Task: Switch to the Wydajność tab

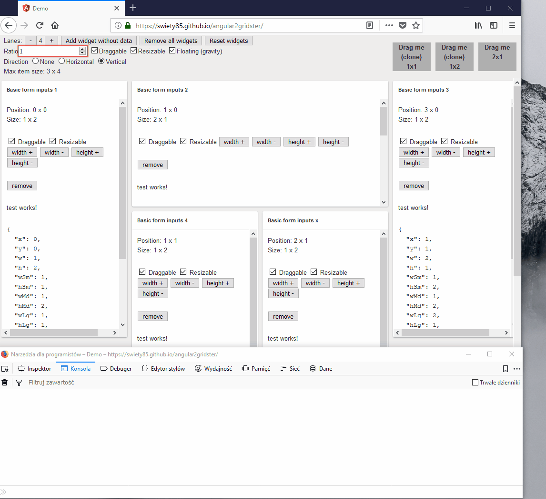Action: (213, 369)
